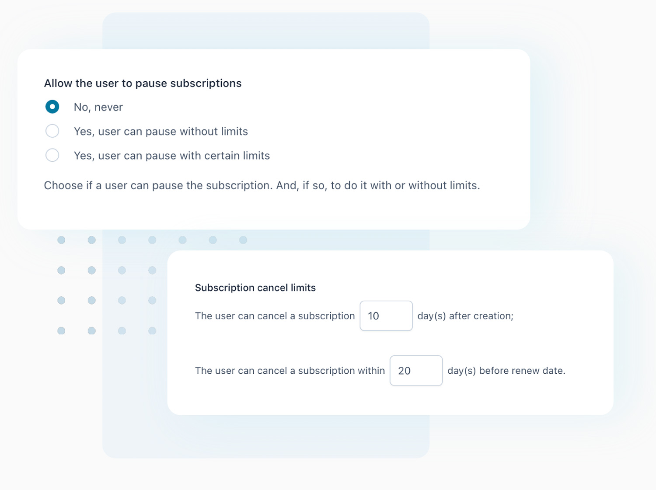Click the "day(s) before renew date" label
The image size is (656, 490).
tap(506, 371)
